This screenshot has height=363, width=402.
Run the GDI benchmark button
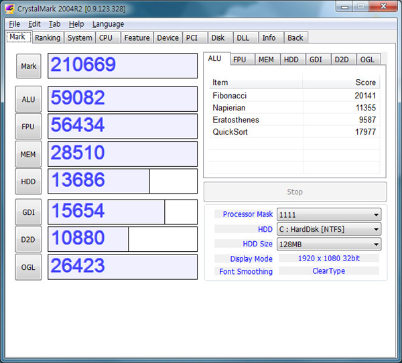point(28,212)
